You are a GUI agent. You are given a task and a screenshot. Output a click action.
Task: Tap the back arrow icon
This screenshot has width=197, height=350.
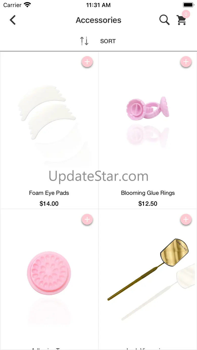pos(13,20)
